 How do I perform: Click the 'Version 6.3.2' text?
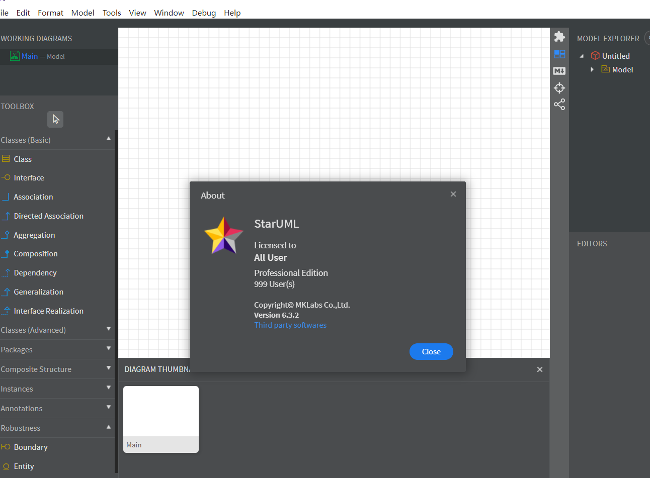276,315
